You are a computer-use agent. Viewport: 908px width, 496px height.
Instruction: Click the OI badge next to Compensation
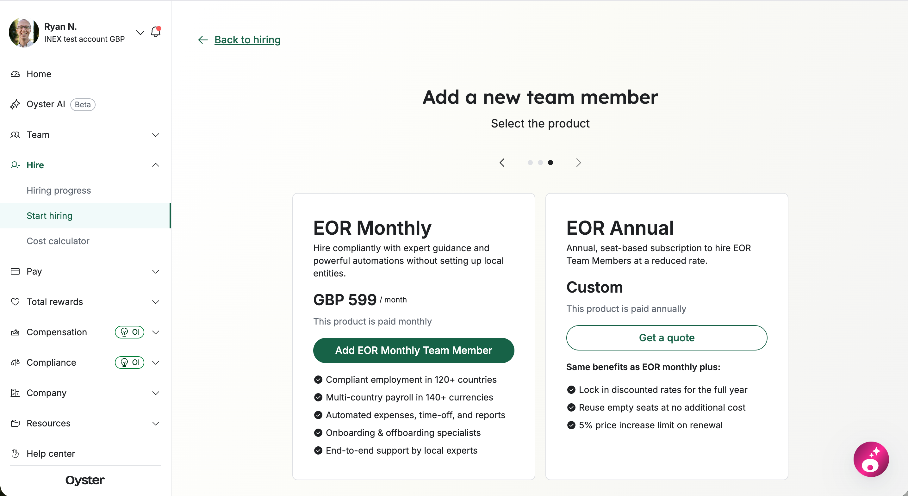point(130,332)
